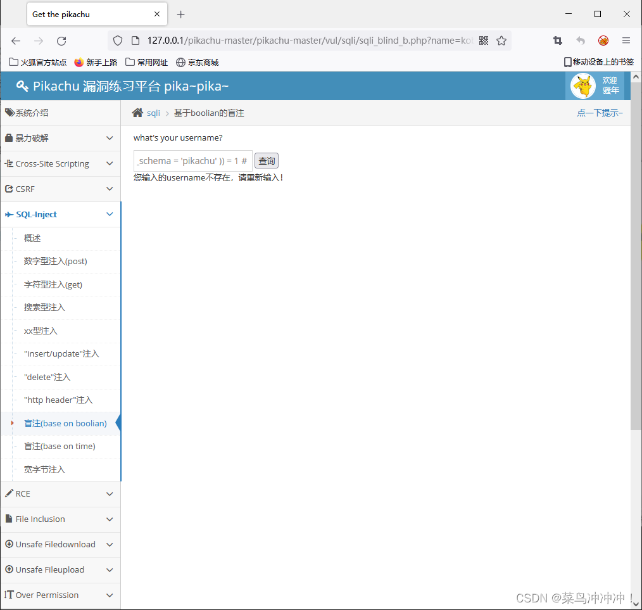642x610 pixels.
Task: Click the scrollbar up arrow
Action: (x=636, y=77)
